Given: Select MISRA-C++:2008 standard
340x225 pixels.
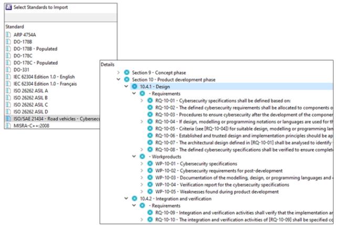Looking at the screenshot, I should tap(31, 126).
